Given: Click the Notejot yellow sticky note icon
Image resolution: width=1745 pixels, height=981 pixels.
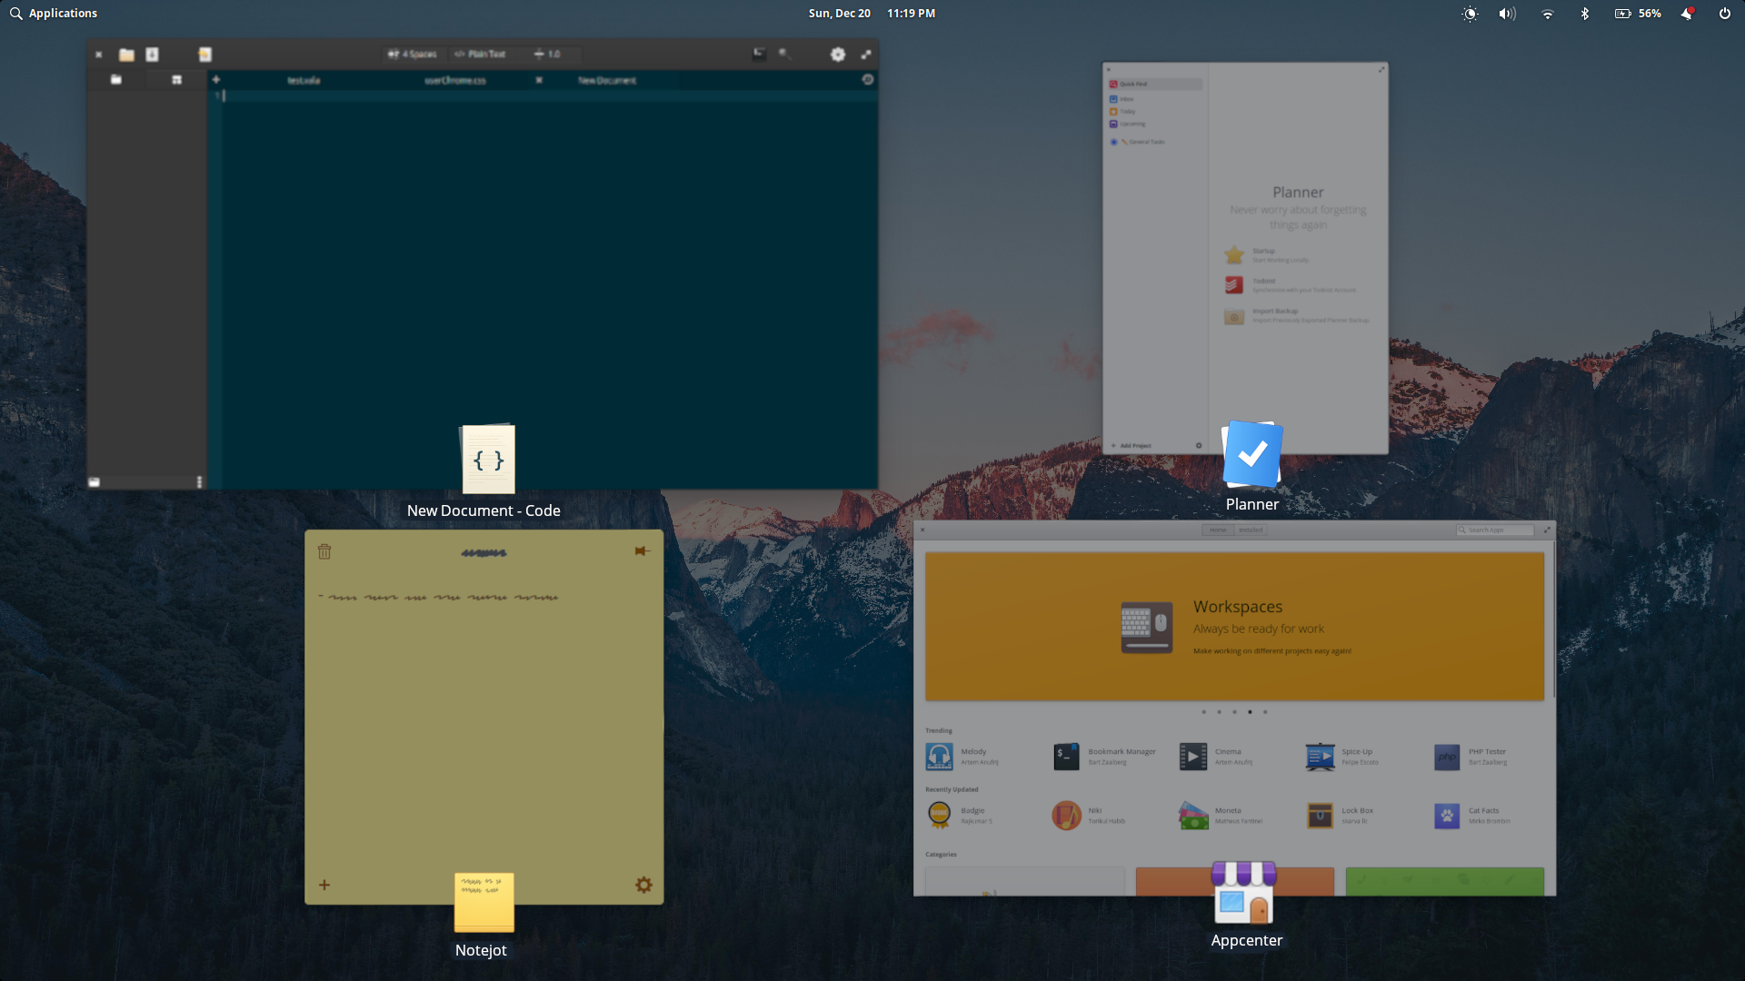Looking at the screenshot, I should coord(484,902).
